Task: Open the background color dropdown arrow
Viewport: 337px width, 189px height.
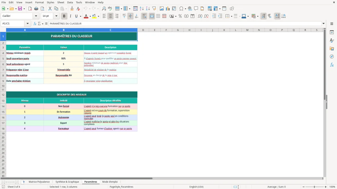Action: [98, 16]
